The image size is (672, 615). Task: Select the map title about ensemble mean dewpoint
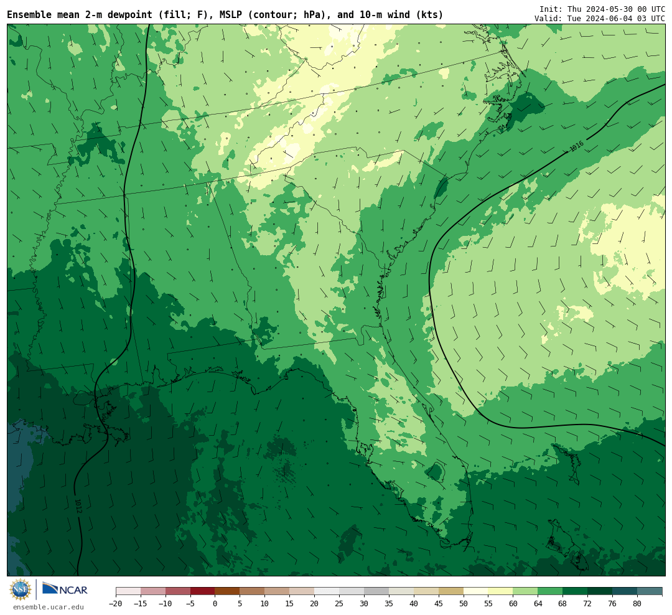(225, 15)
